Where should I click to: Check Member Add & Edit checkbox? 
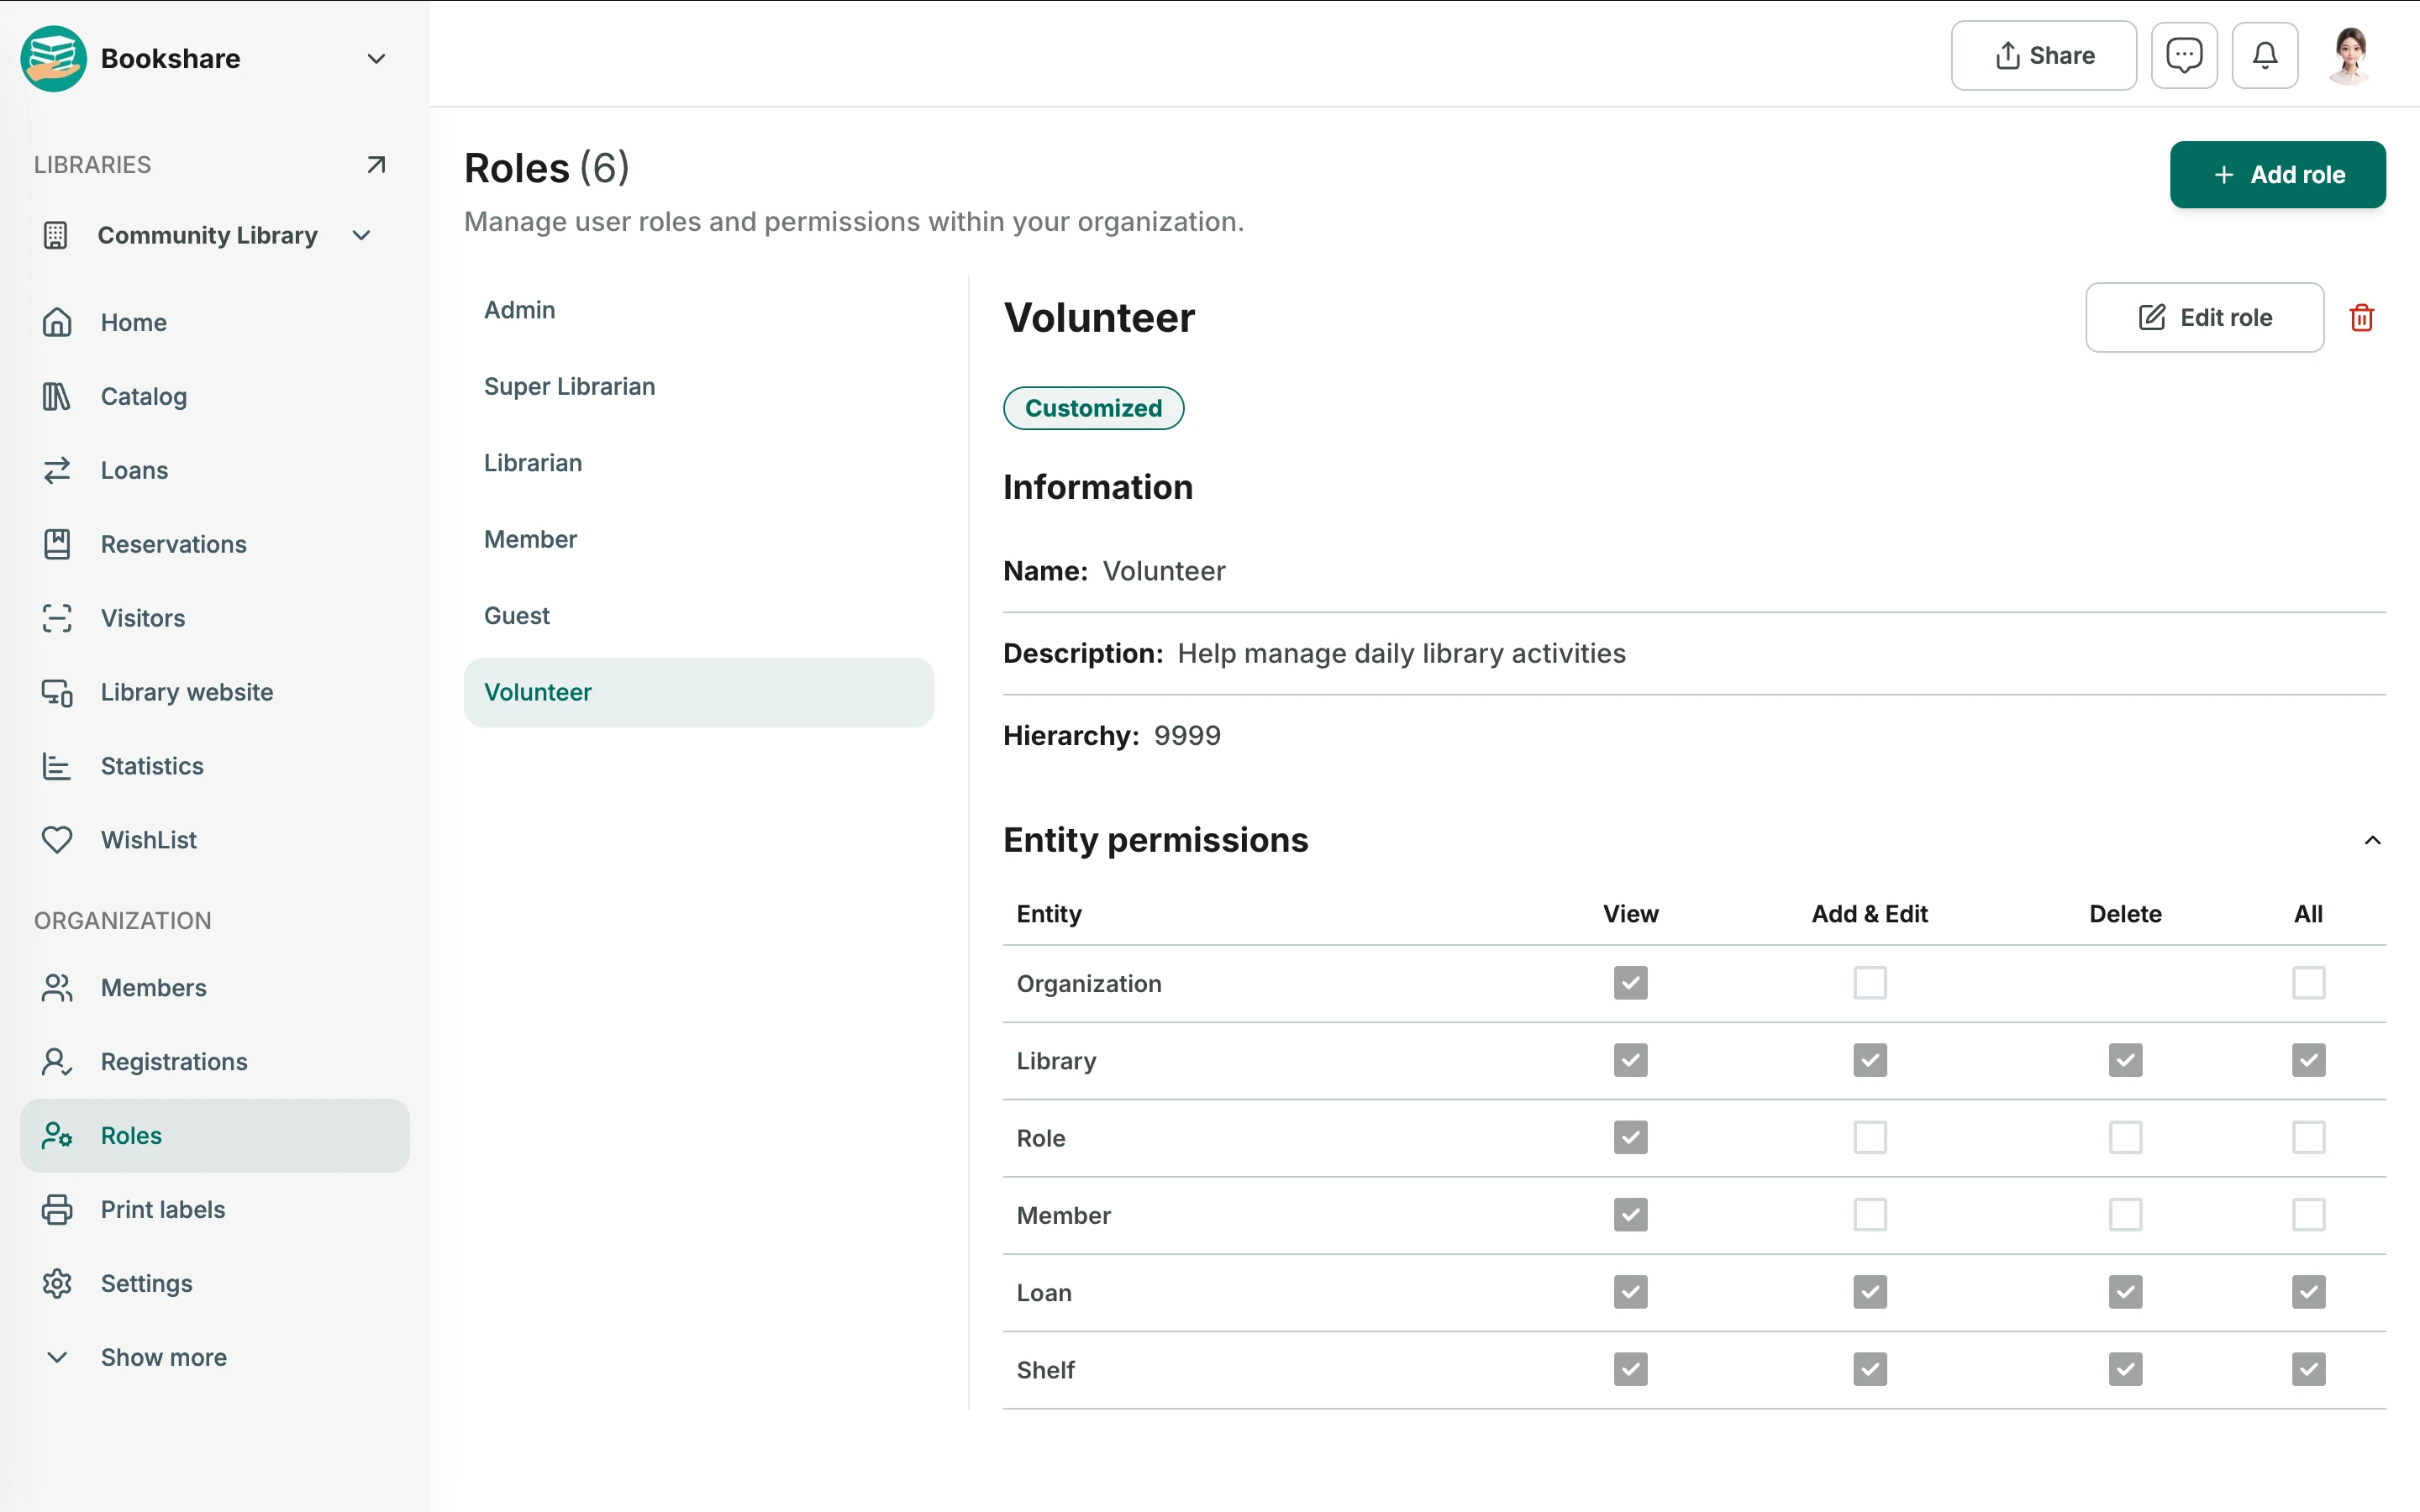1870,1215
